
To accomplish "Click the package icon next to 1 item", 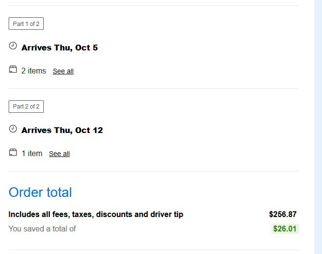I will (x=13, y=152).
